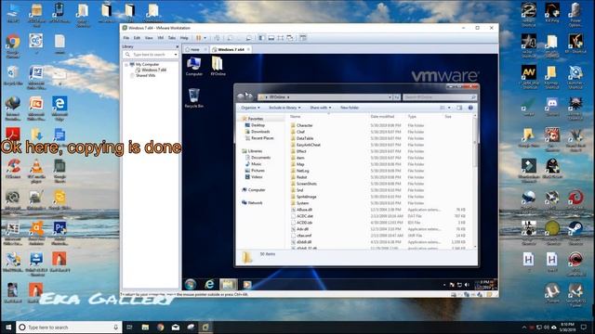Image resolution: width=595 pixels, height=334 pixels.
Task: Open the dropdown arrow beside the pause button
Action: tap(205, 38)
